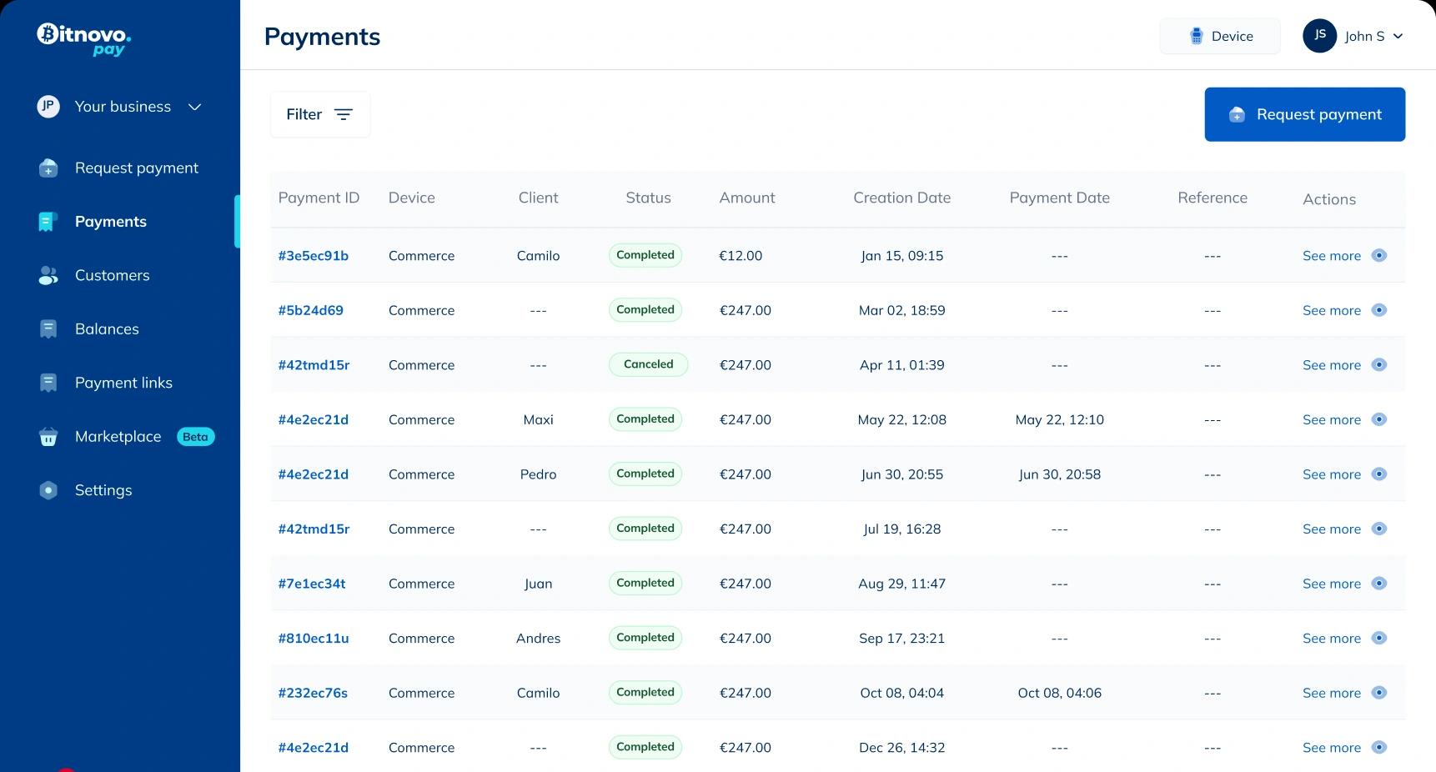This screenshot has height=772, width=1436.
Task: Click the Settings gear icon
Action: click(48, 489)
